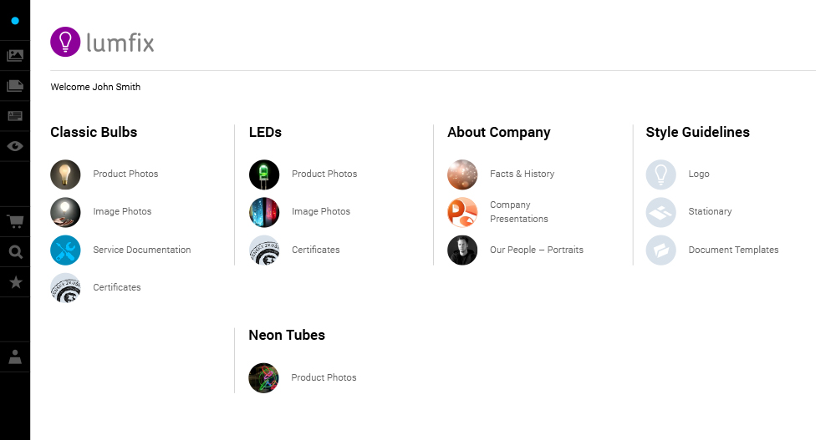Viewport: 836px width, 440px height.
Task: Click Our People – Portraits thumbnail
Action: click(x=462, y=250)
